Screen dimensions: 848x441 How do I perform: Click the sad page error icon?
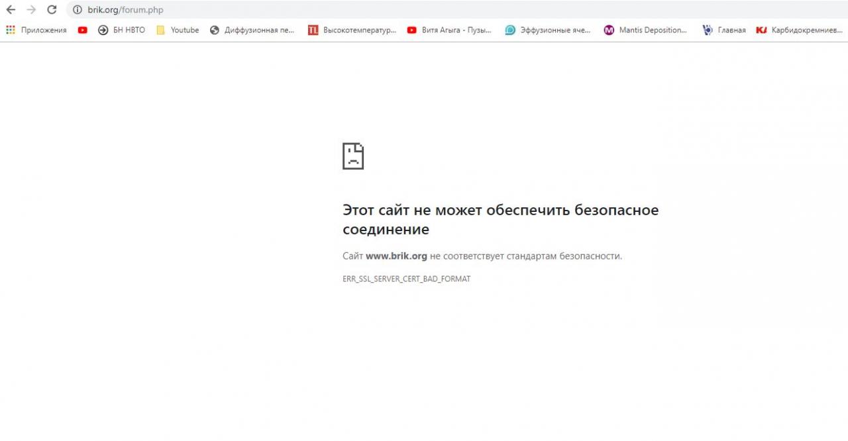point(353,156)
